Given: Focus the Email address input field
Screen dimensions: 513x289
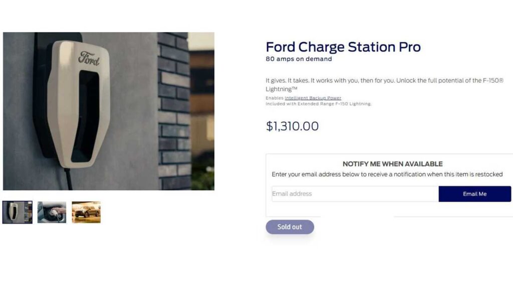Looking at the screenshot, I should (x=355, y=194).
